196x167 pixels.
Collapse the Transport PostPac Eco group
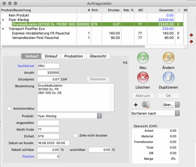(3, 29)
